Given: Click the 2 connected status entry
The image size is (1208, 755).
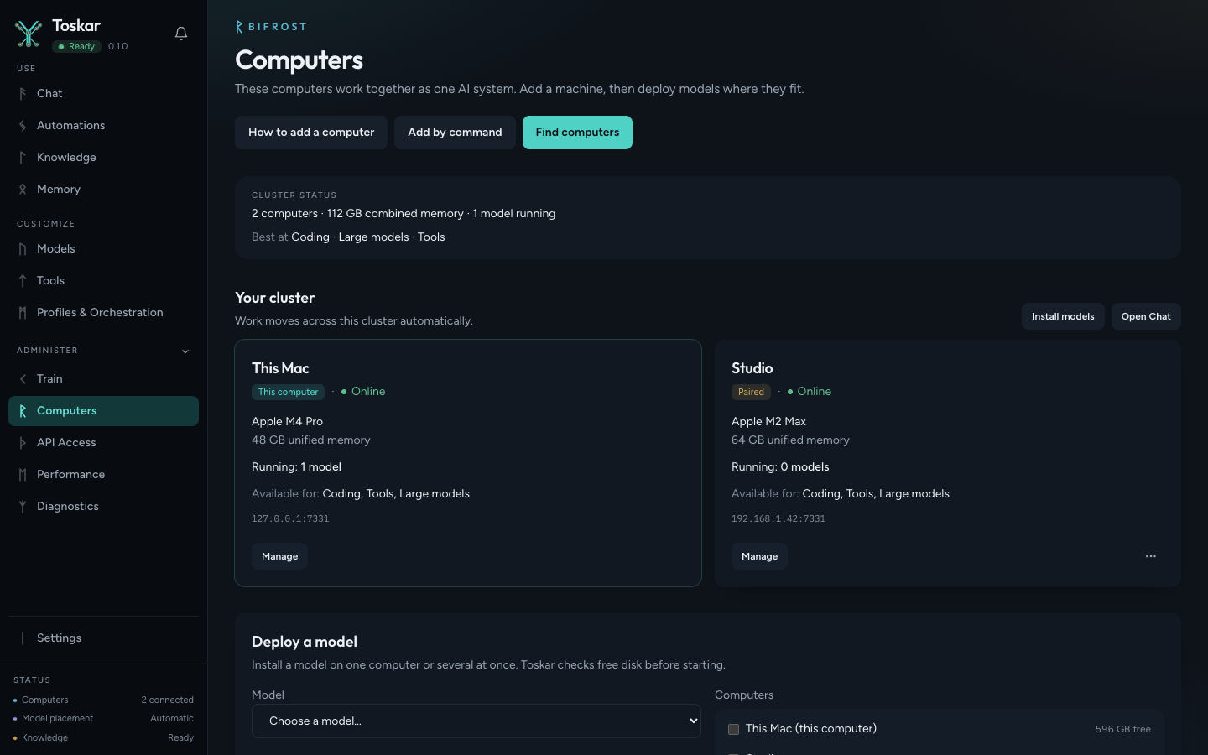Looking at the screenshot, I should [167, 700].
